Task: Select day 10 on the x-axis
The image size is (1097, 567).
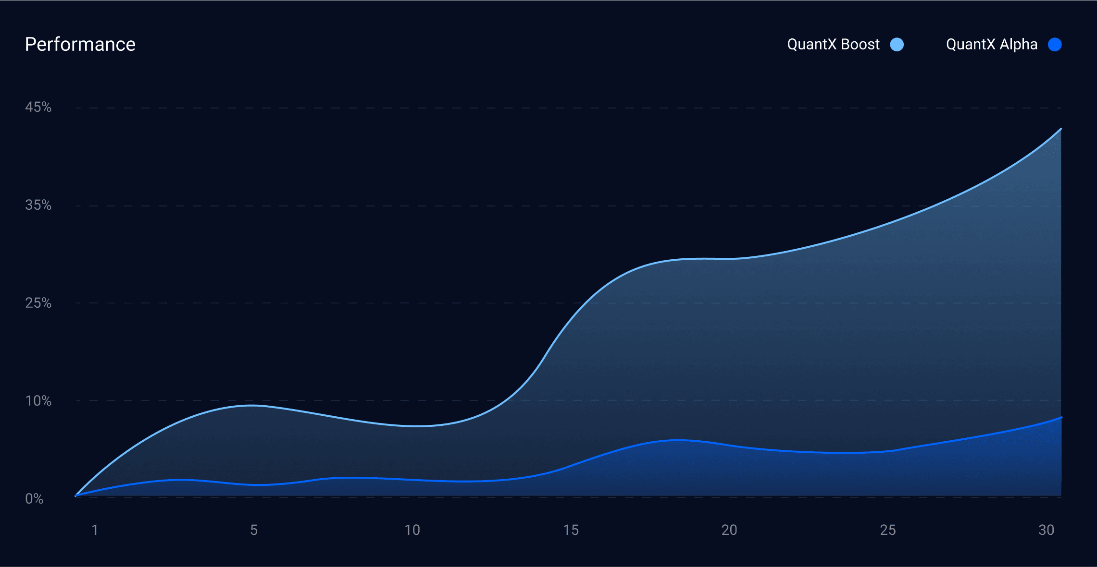Action: [x=412, y=530]
